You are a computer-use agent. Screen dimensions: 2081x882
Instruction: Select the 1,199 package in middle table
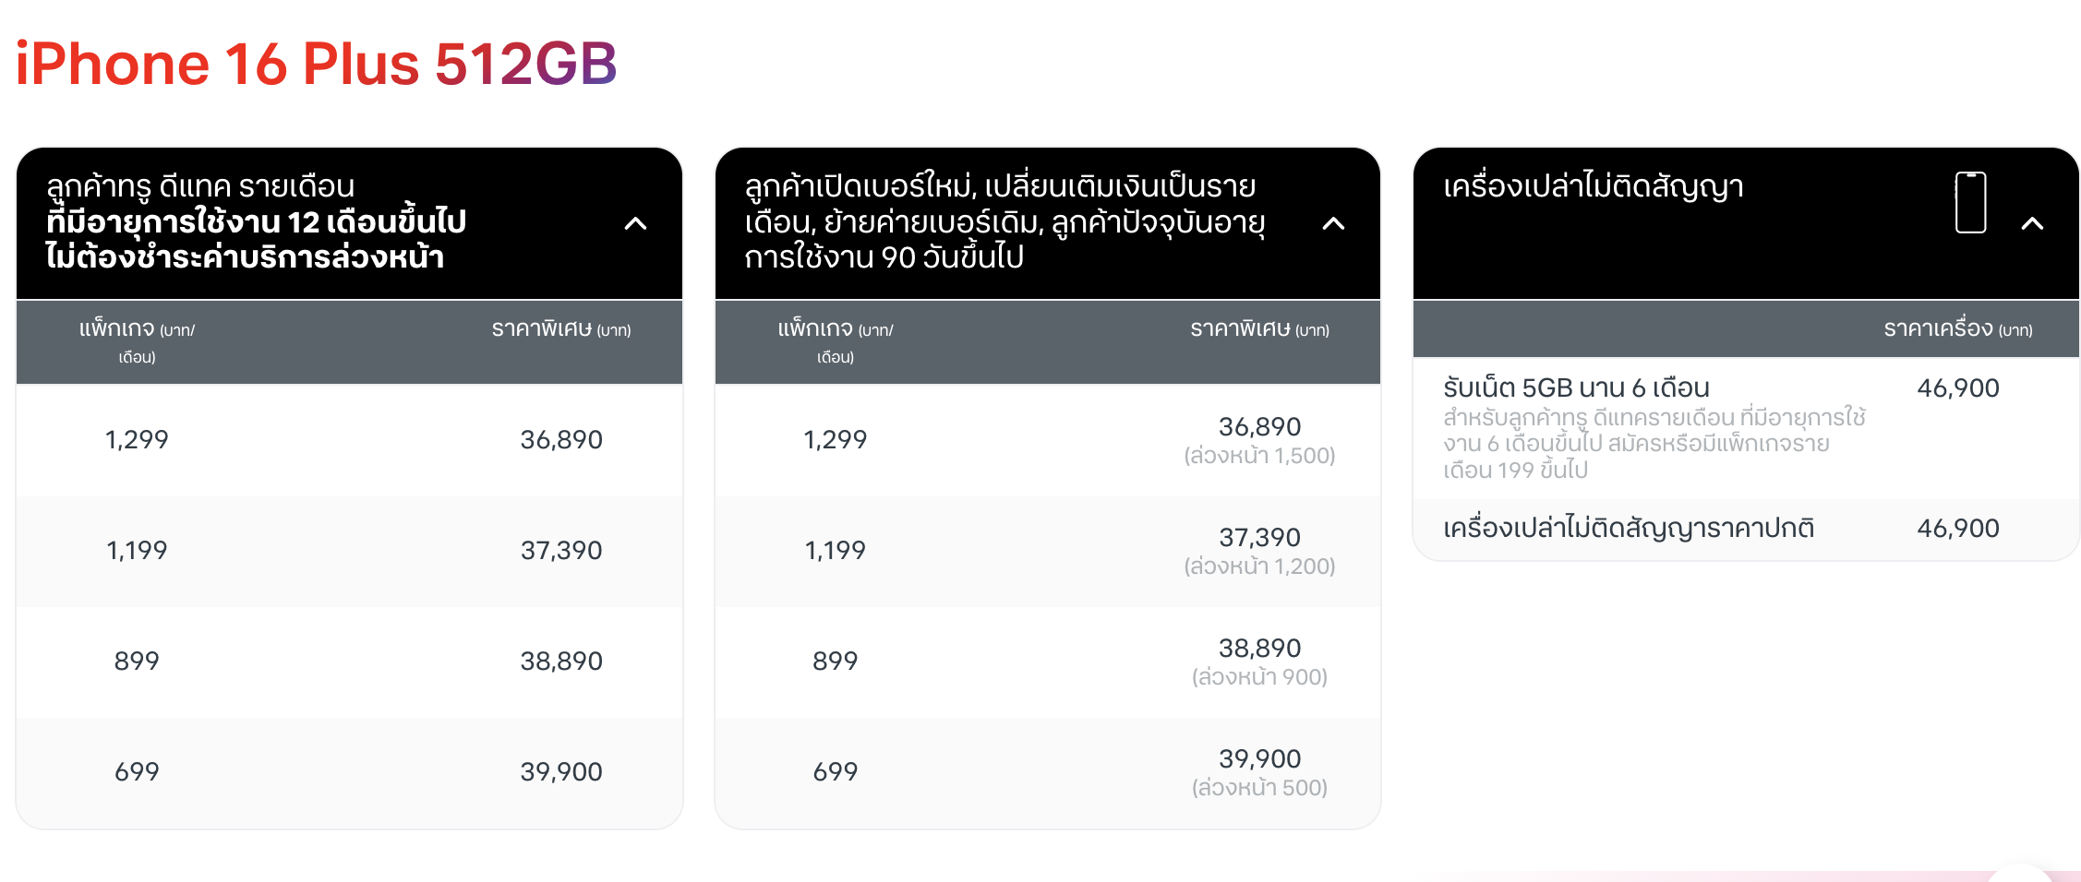(835, 550)
